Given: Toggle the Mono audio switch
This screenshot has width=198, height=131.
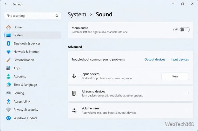Looking at the screenshot, I should click(x=184, y=30).
